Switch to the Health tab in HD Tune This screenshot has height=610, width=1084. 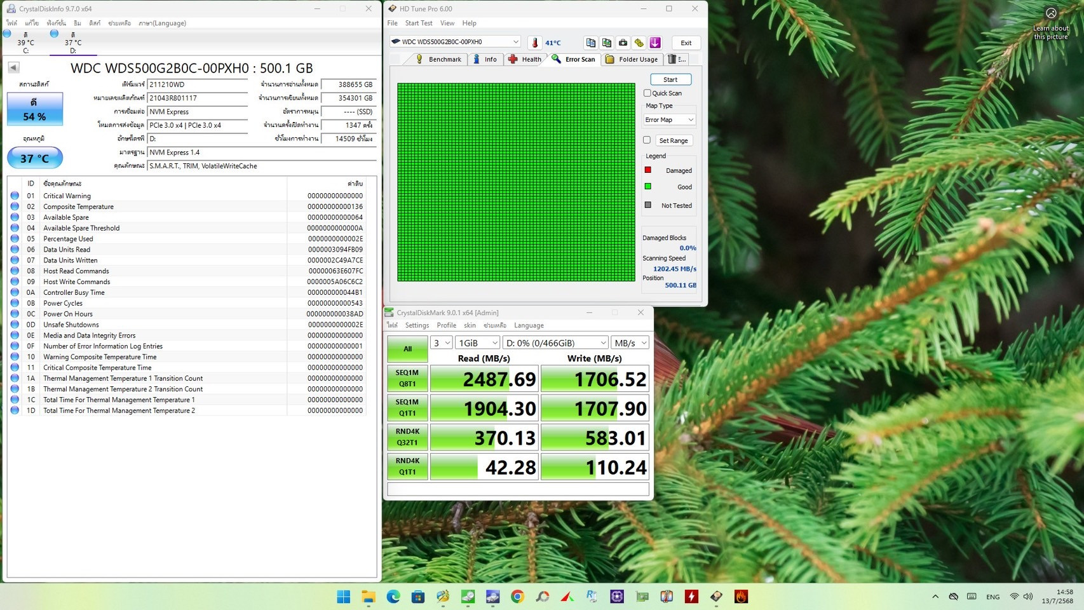click(525, 59)
